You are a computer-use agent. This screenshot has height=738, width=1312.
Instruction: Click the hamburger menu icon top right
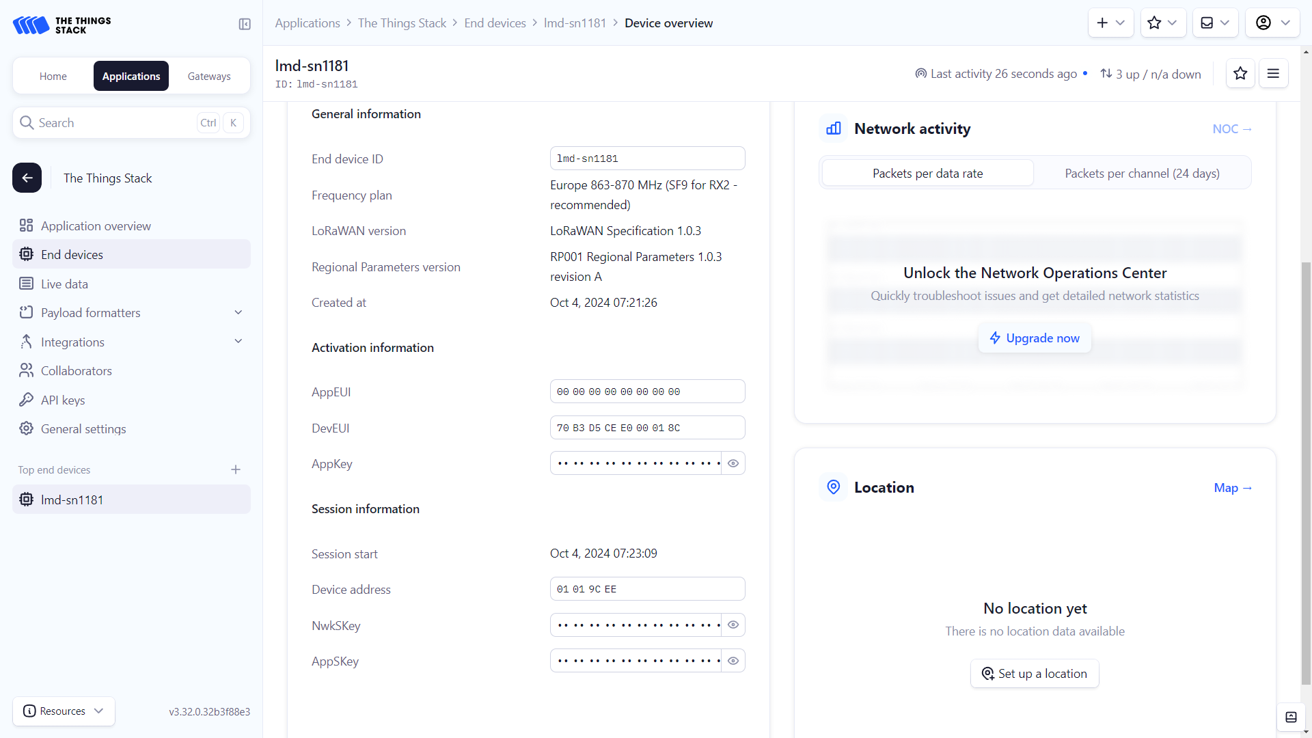coord(1274,73)
